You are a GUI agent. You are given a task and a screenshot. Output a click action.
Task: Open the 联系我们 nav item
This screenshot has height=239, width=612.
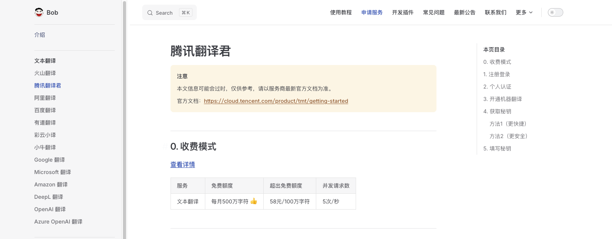(496, 12)
